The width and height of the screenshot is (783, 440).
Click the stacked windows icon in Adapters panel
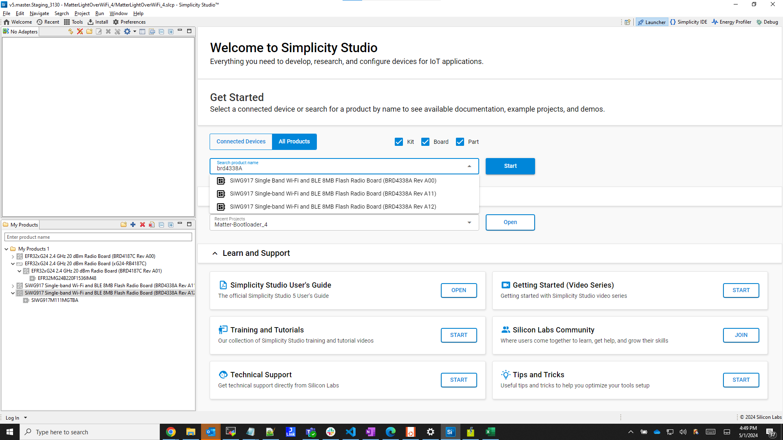(152, 31)
